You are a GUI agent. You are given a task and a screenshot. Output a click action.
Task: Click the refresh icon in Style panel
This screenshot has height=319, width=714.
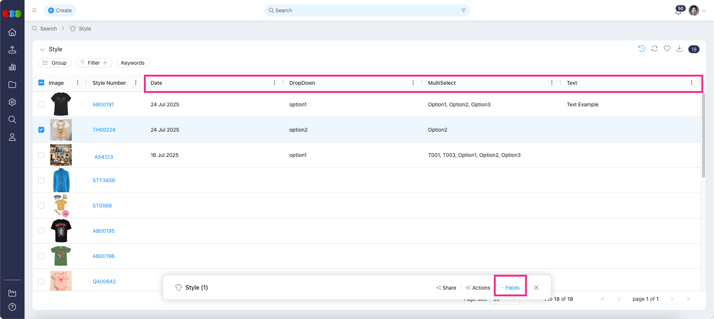click(x=654, y=49)
